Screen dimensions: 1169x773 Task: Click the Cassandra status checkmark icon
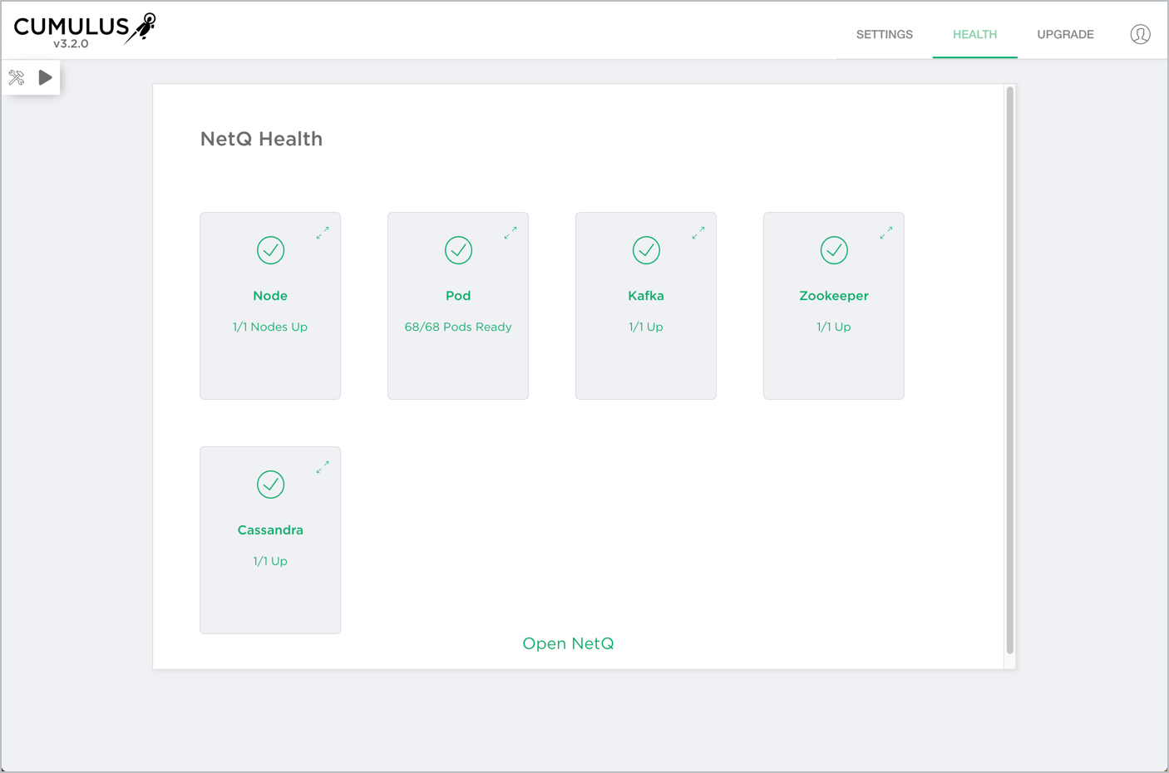[270, 485]
